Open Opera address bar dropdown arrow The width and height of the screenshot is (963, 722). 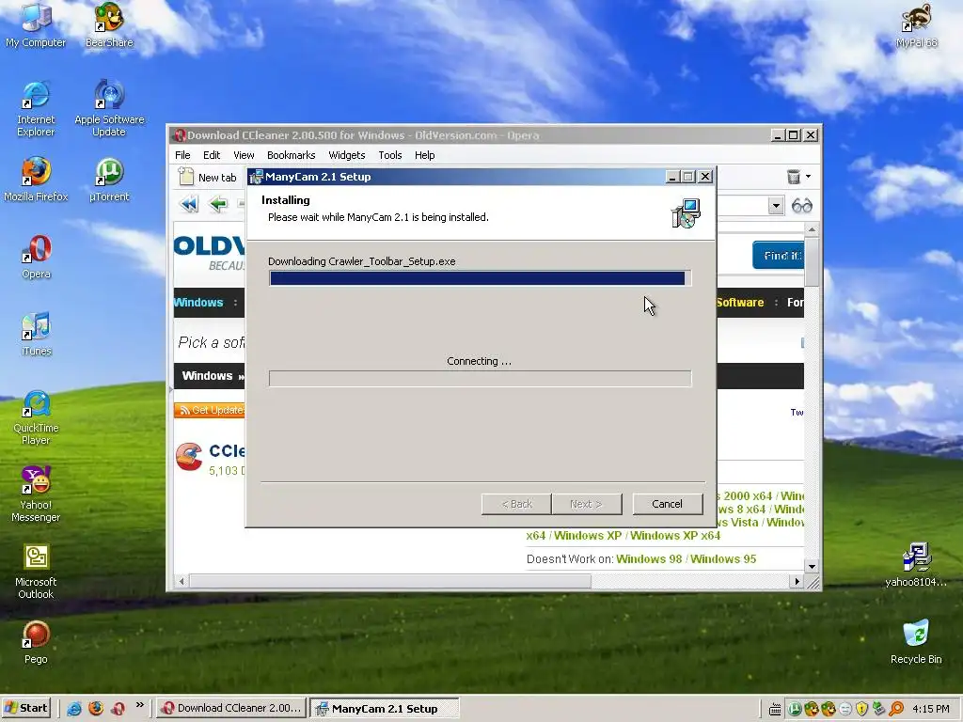[776, 206]
